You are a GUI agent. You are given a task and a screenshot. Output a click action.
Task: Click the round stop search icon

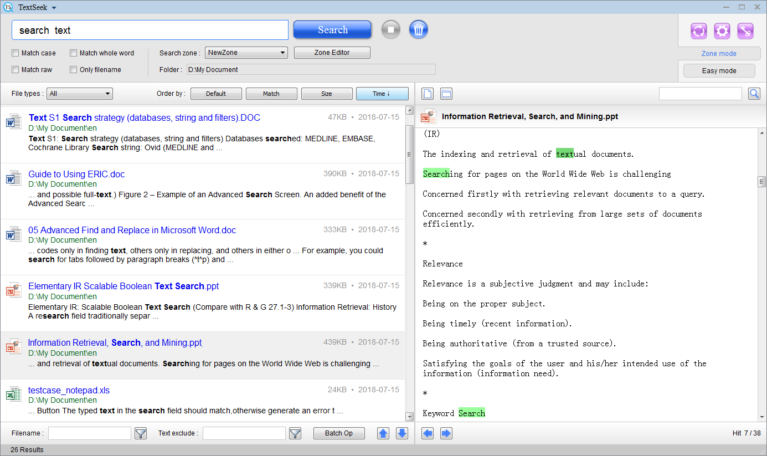tap(390, 29)
